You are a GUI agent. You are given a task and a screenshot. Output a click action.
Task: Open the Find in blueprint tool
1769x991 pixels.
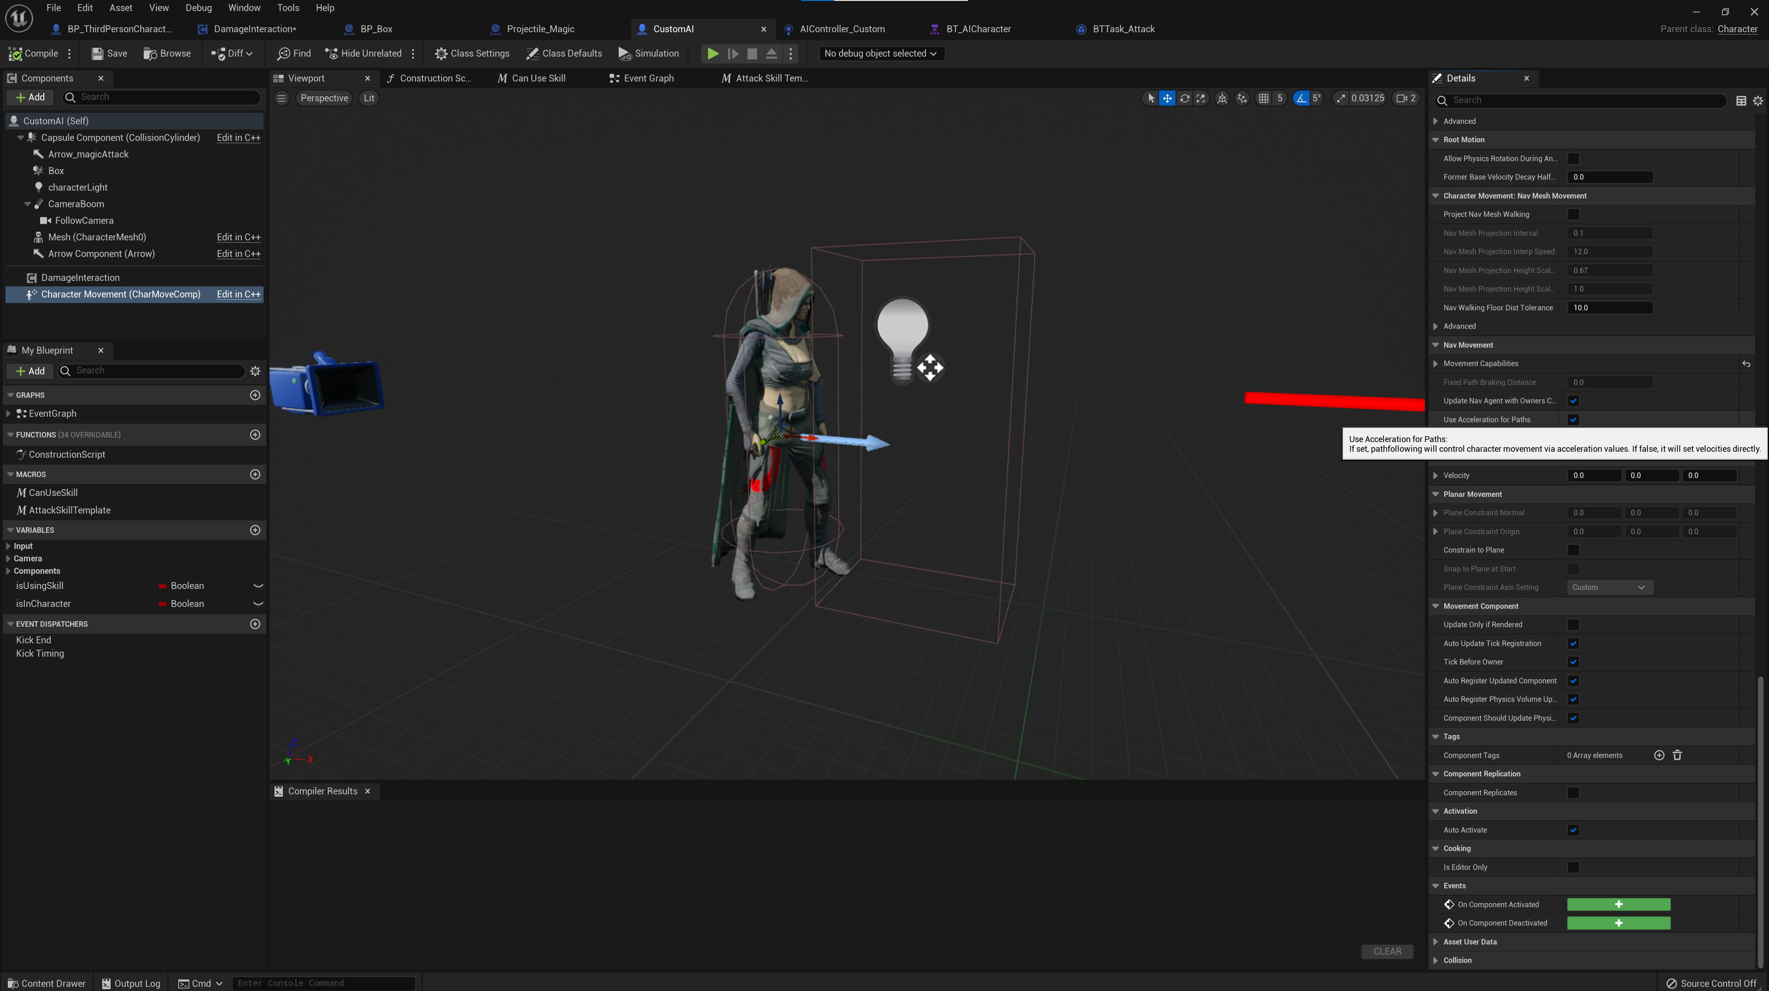tap(294, 53)
